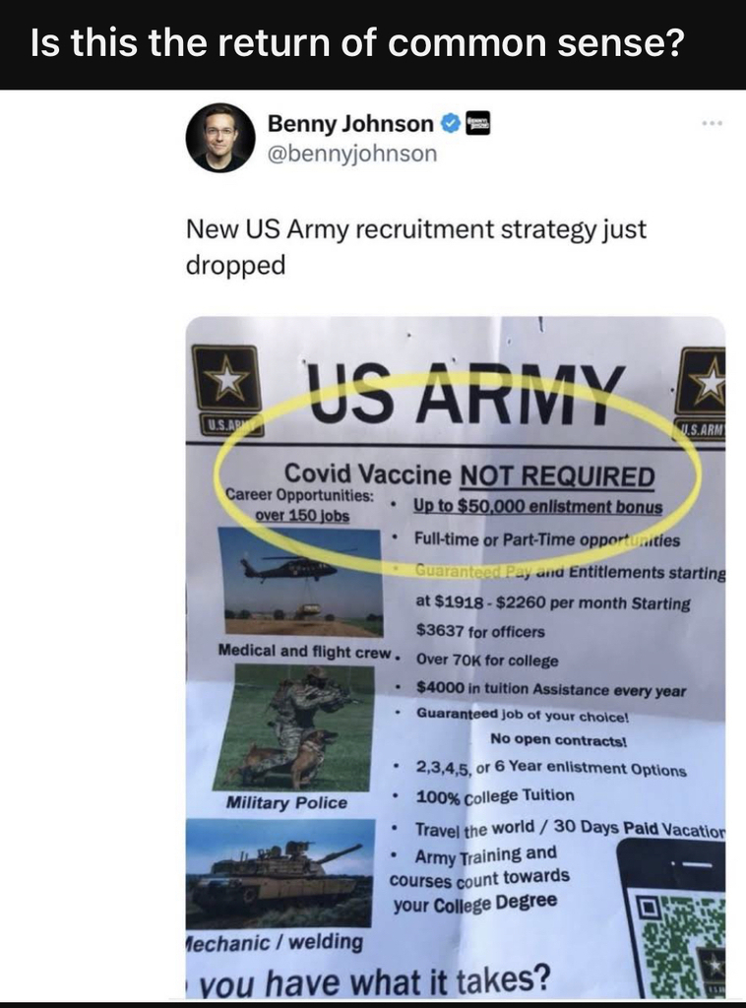Click the Military Police soldier photo
Viewport: 746px width, 1008px height.
tap(294, 727)
